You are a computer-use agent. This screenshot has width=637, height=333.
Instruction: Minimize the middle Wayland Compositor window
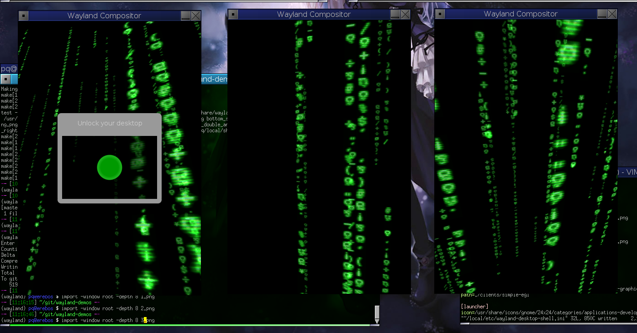tap(395, 15)
